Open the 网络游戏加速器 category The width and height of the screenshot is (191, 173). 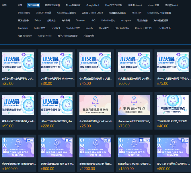tap(52, 5)
